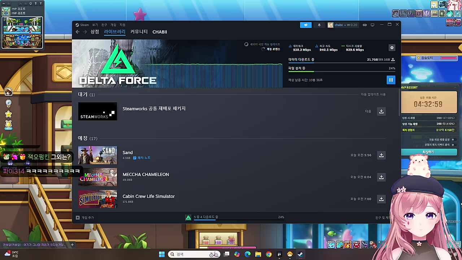462x260 pixels.
Task: Open Google Chrome from the taskbar
Action: [269, 255]
